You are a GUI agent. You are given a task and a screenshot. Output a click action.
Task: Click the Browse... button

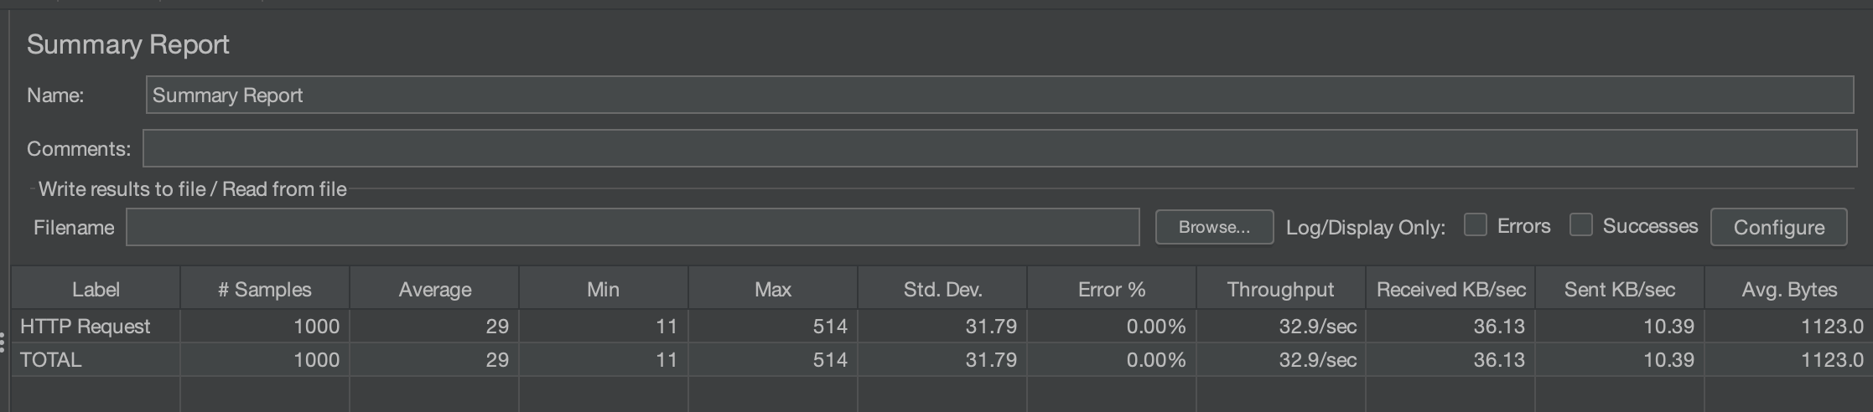tap(1214, 227)
